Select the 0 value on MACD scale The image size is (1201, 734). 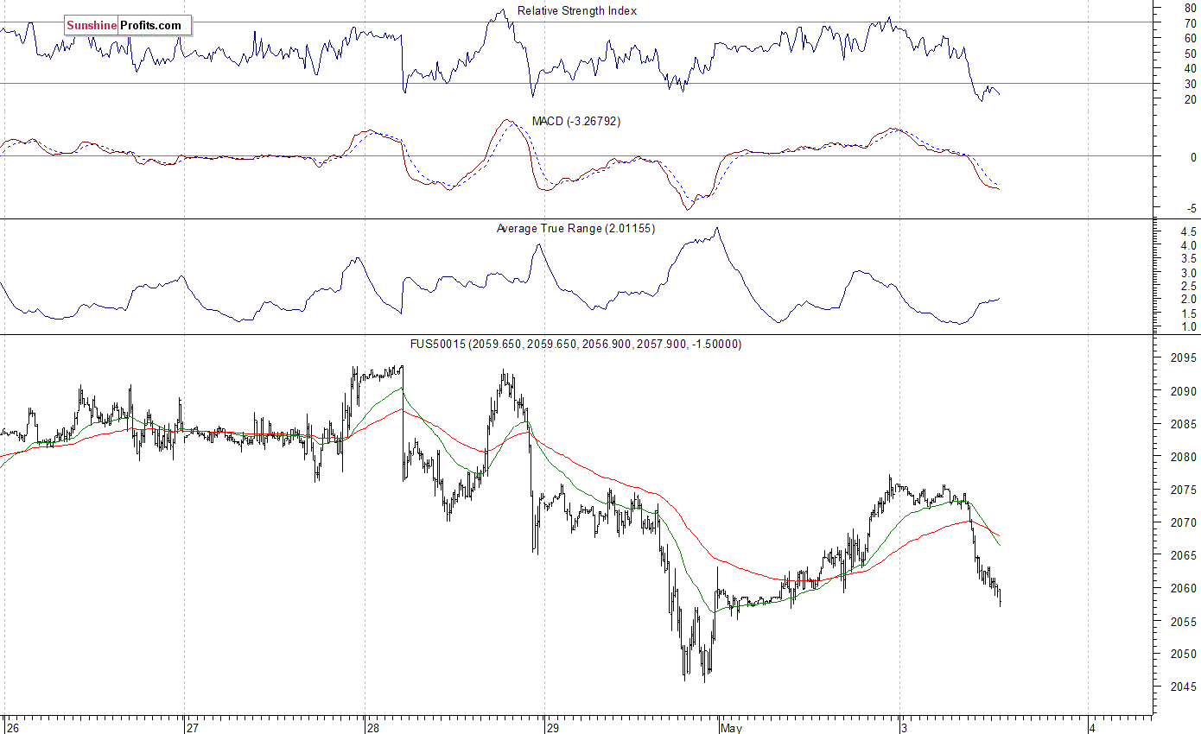[x=1193, y=158]
